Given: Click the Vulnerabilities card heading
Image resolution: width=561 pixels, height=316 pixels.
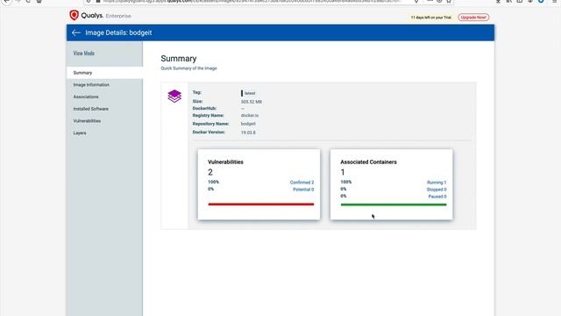Looking at the screenshot, I should (x=225, y=162).
